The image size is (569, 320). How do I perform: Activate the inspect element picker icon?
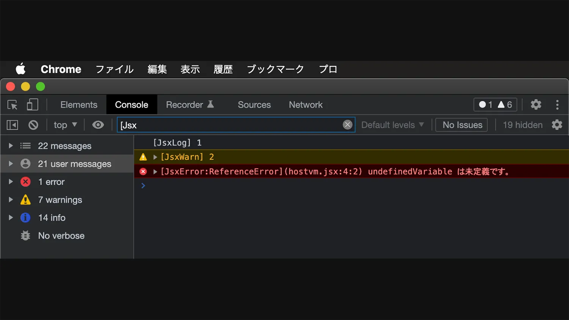pyautogui.click(x=13, y=105)
